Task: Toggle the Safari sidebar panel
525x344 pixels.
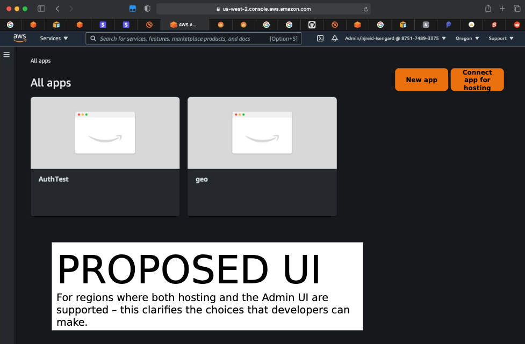Action: (41, 9)
